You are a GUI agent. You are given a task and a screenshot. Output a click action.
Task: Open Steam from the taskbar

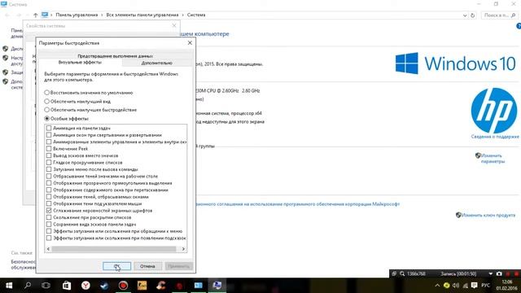pos(104,286)
